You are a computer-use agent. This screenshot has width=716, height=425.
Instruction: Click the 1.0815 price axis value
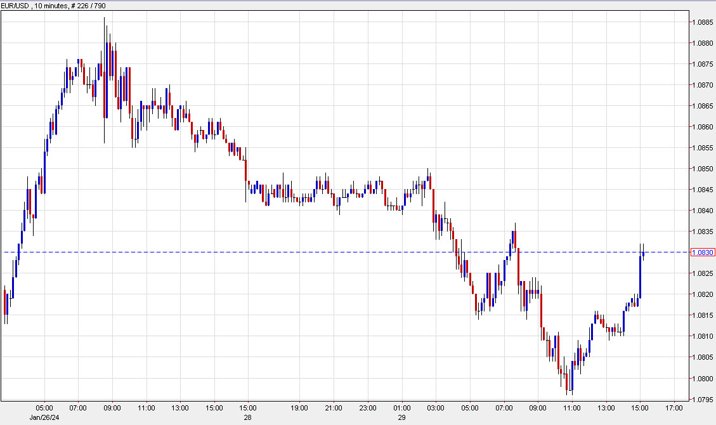click(x=702, y=315)
